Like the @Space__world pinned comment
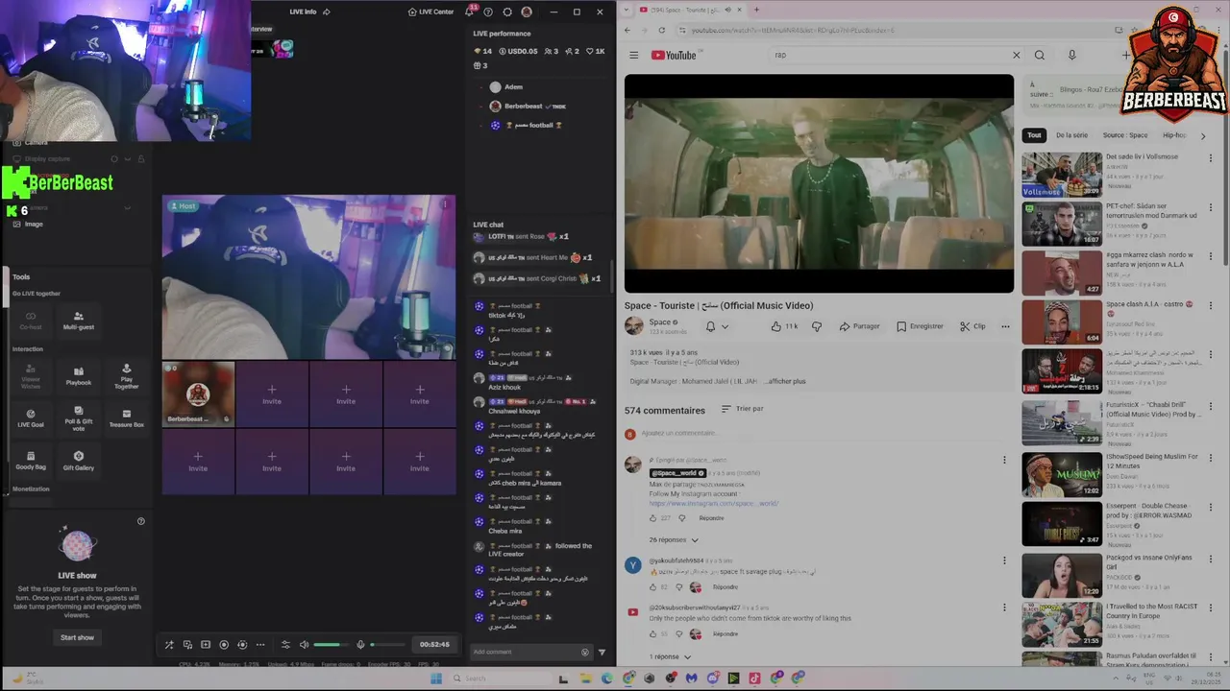 tap(653, 518)
